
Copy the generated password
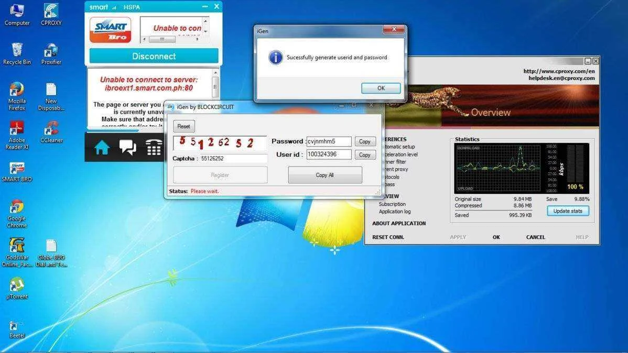[364, 141]
